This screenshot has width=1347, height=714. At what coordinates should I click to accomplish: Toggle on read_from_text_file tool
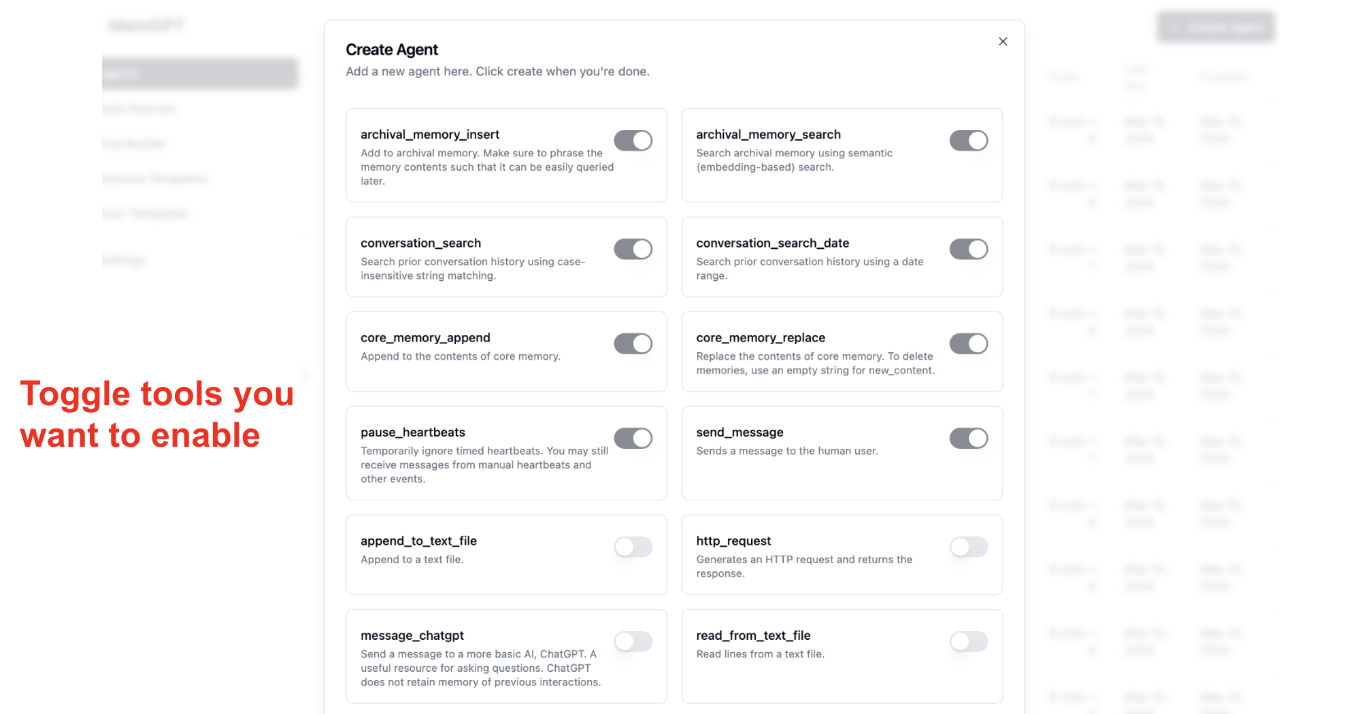[968, 641]
